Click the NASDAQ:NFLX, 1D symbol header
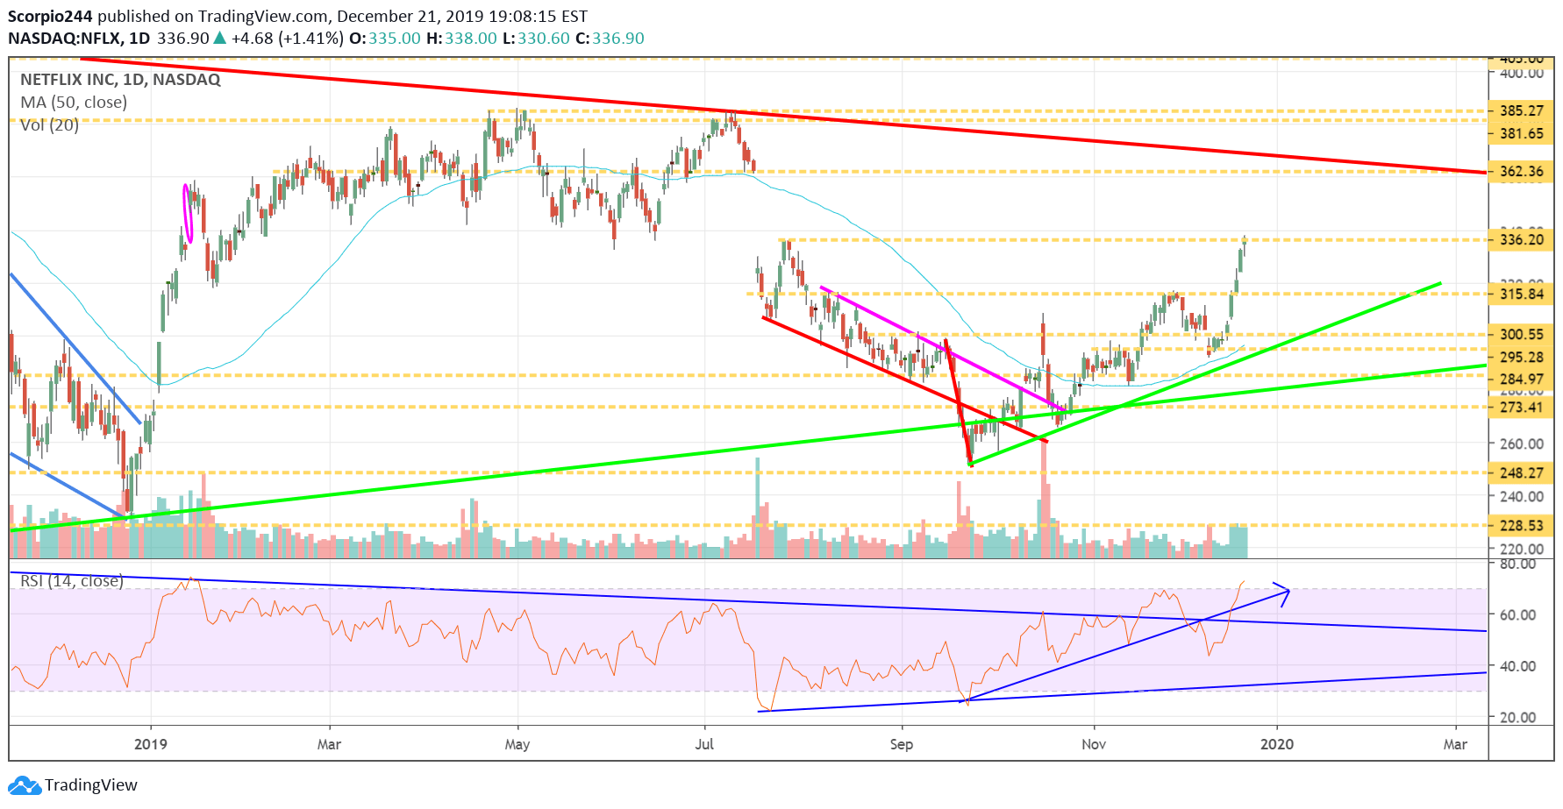The height and width of the screenshot is (809, 1563). click(x=79, y=39)
